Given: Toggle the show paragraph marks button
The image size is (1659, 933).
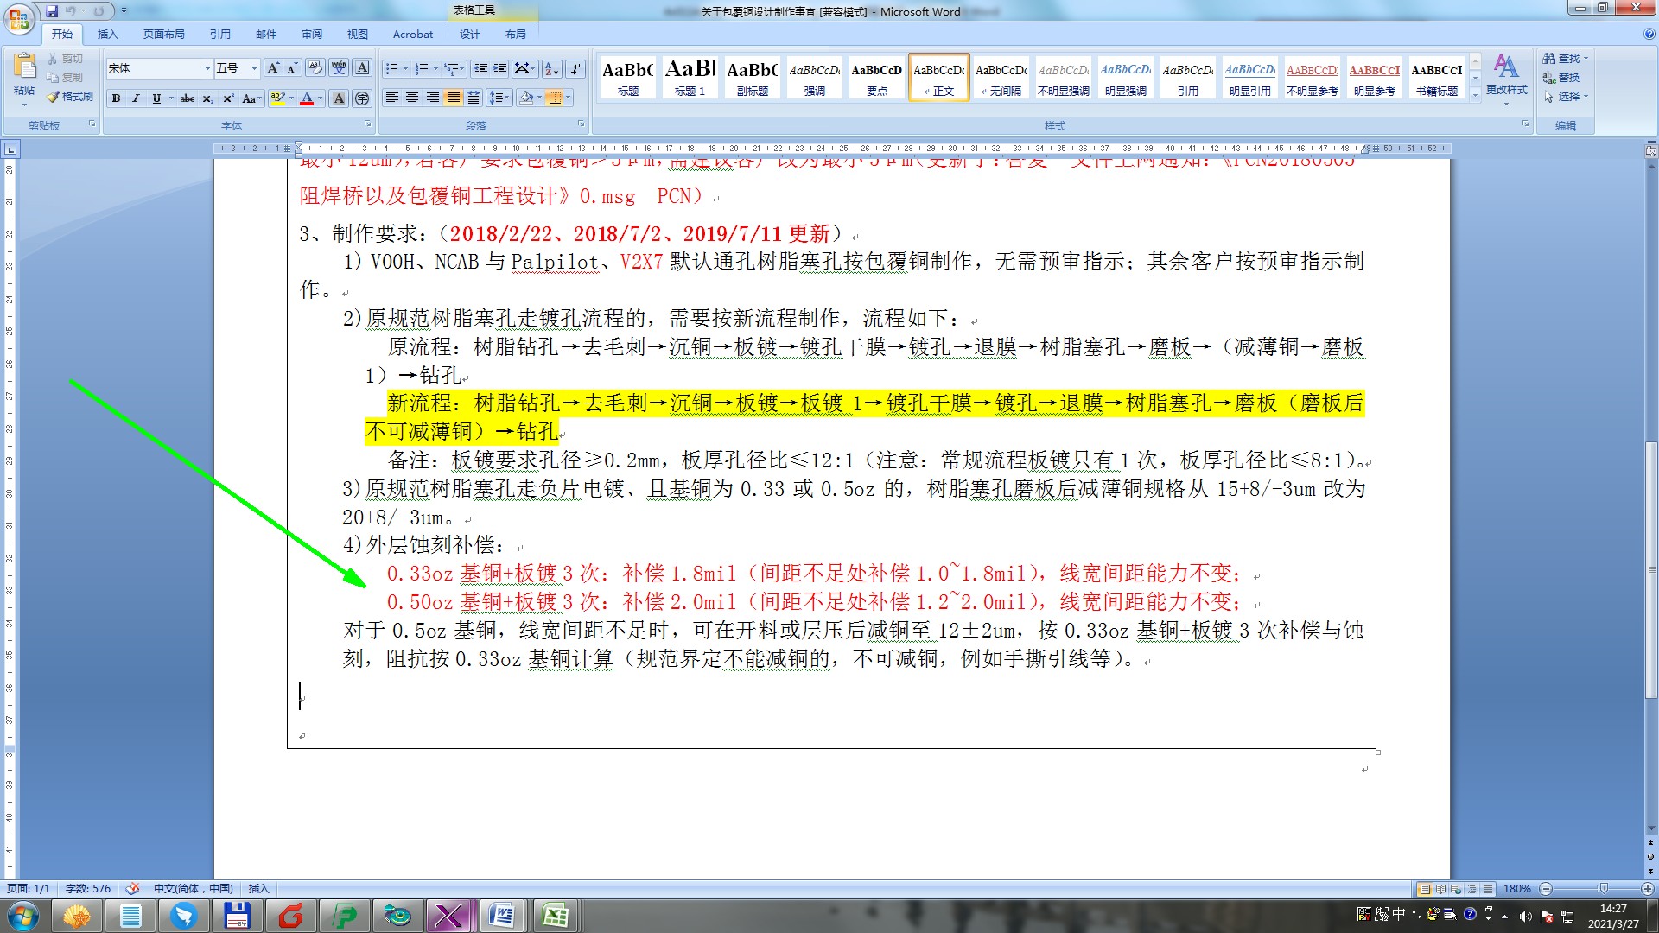Looking at the screenshot, I should click(575, 68).
